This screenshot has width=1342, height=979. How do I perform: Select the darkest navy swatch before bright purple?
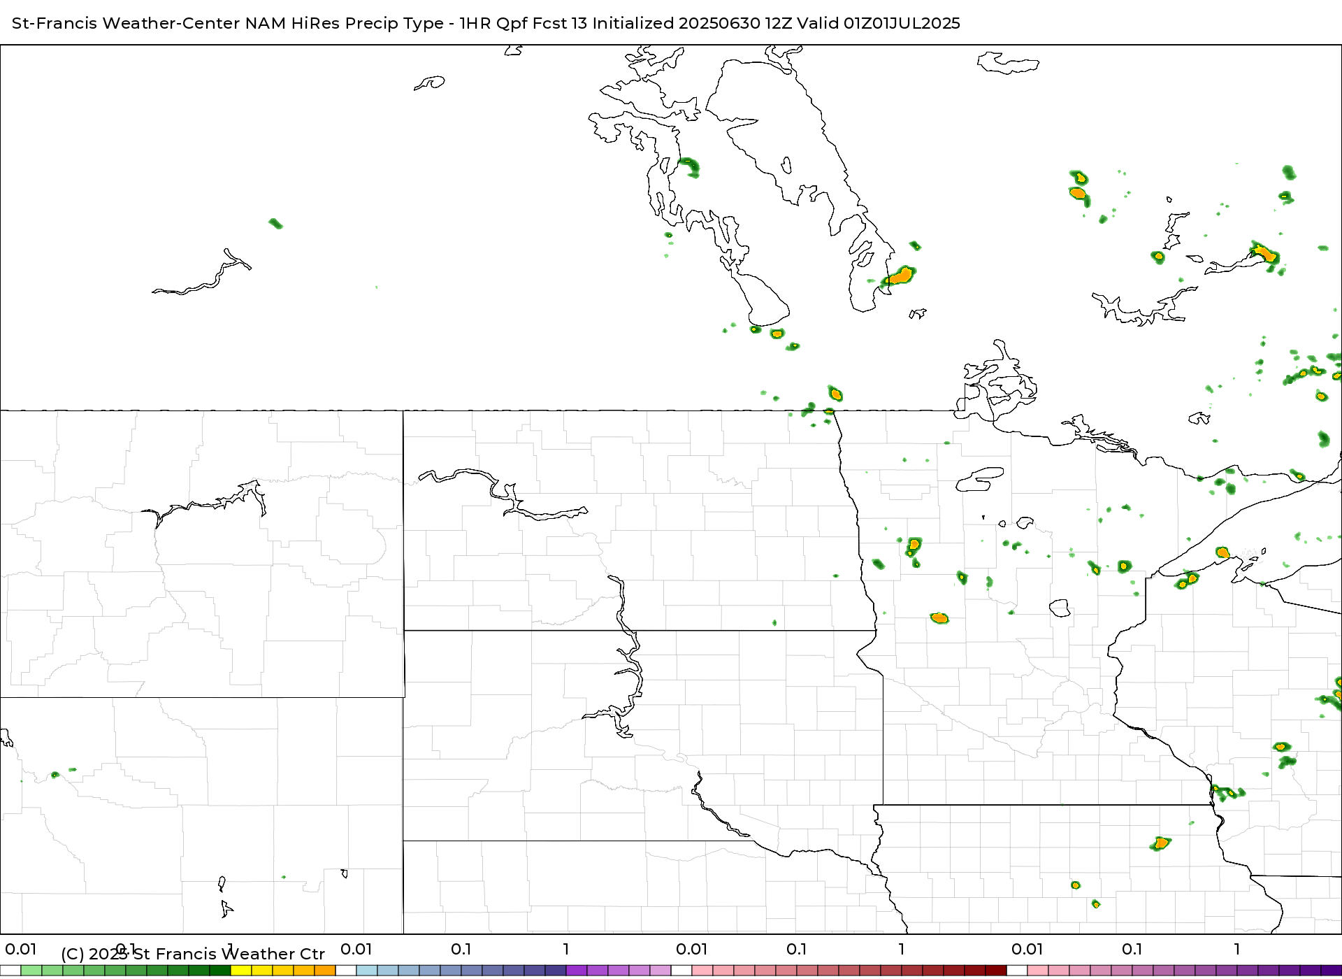pyautogui.click(x=556, y=971)
